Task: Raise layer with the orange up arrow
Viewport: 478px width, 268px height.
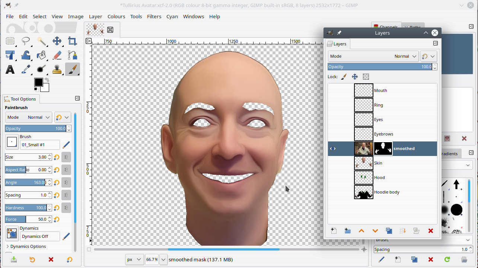Action: (361, 231)
